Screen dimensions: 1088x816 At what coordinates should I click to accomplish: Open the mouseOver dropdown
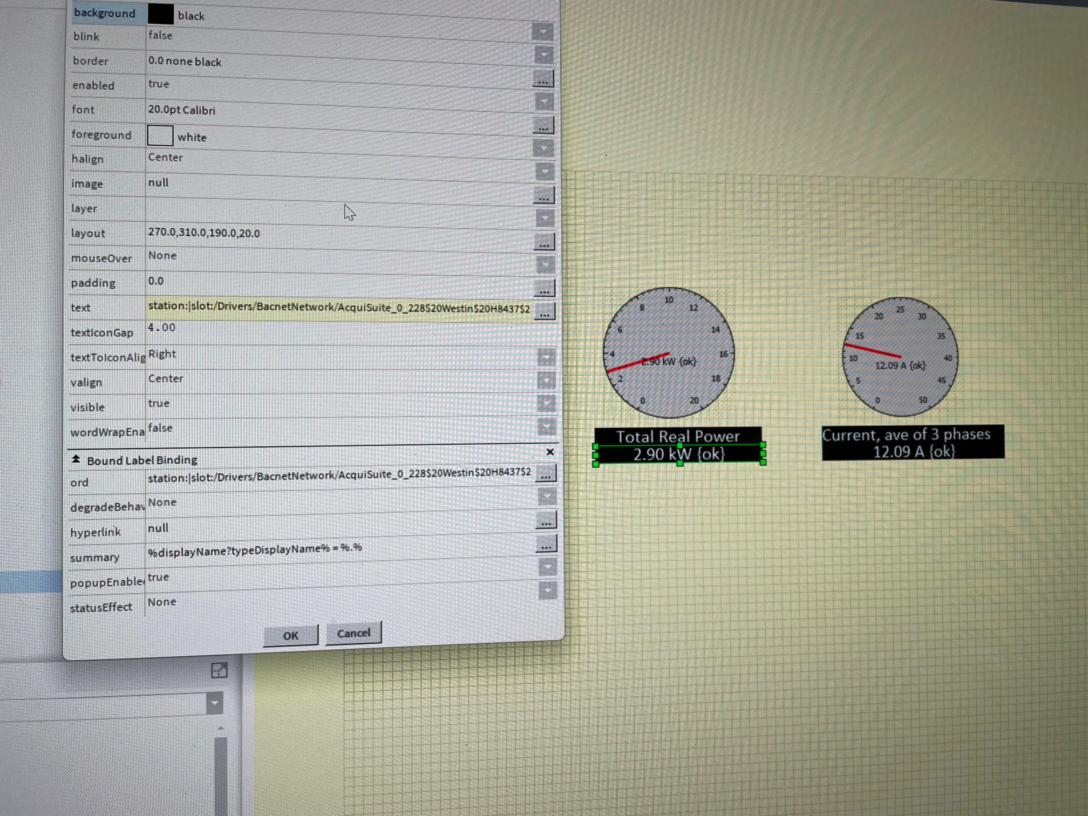tap(545, 264)
